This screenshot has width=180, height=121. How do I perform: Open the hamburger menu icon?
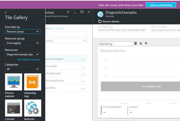[x=5, y=12]
